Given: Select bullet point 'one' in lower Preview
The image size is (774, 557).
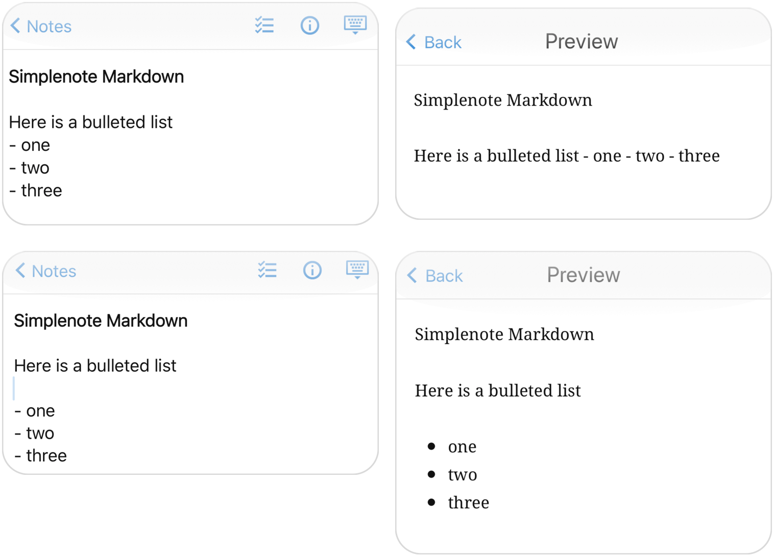Looking at the screenshot, I should click(x=461, y=446).
